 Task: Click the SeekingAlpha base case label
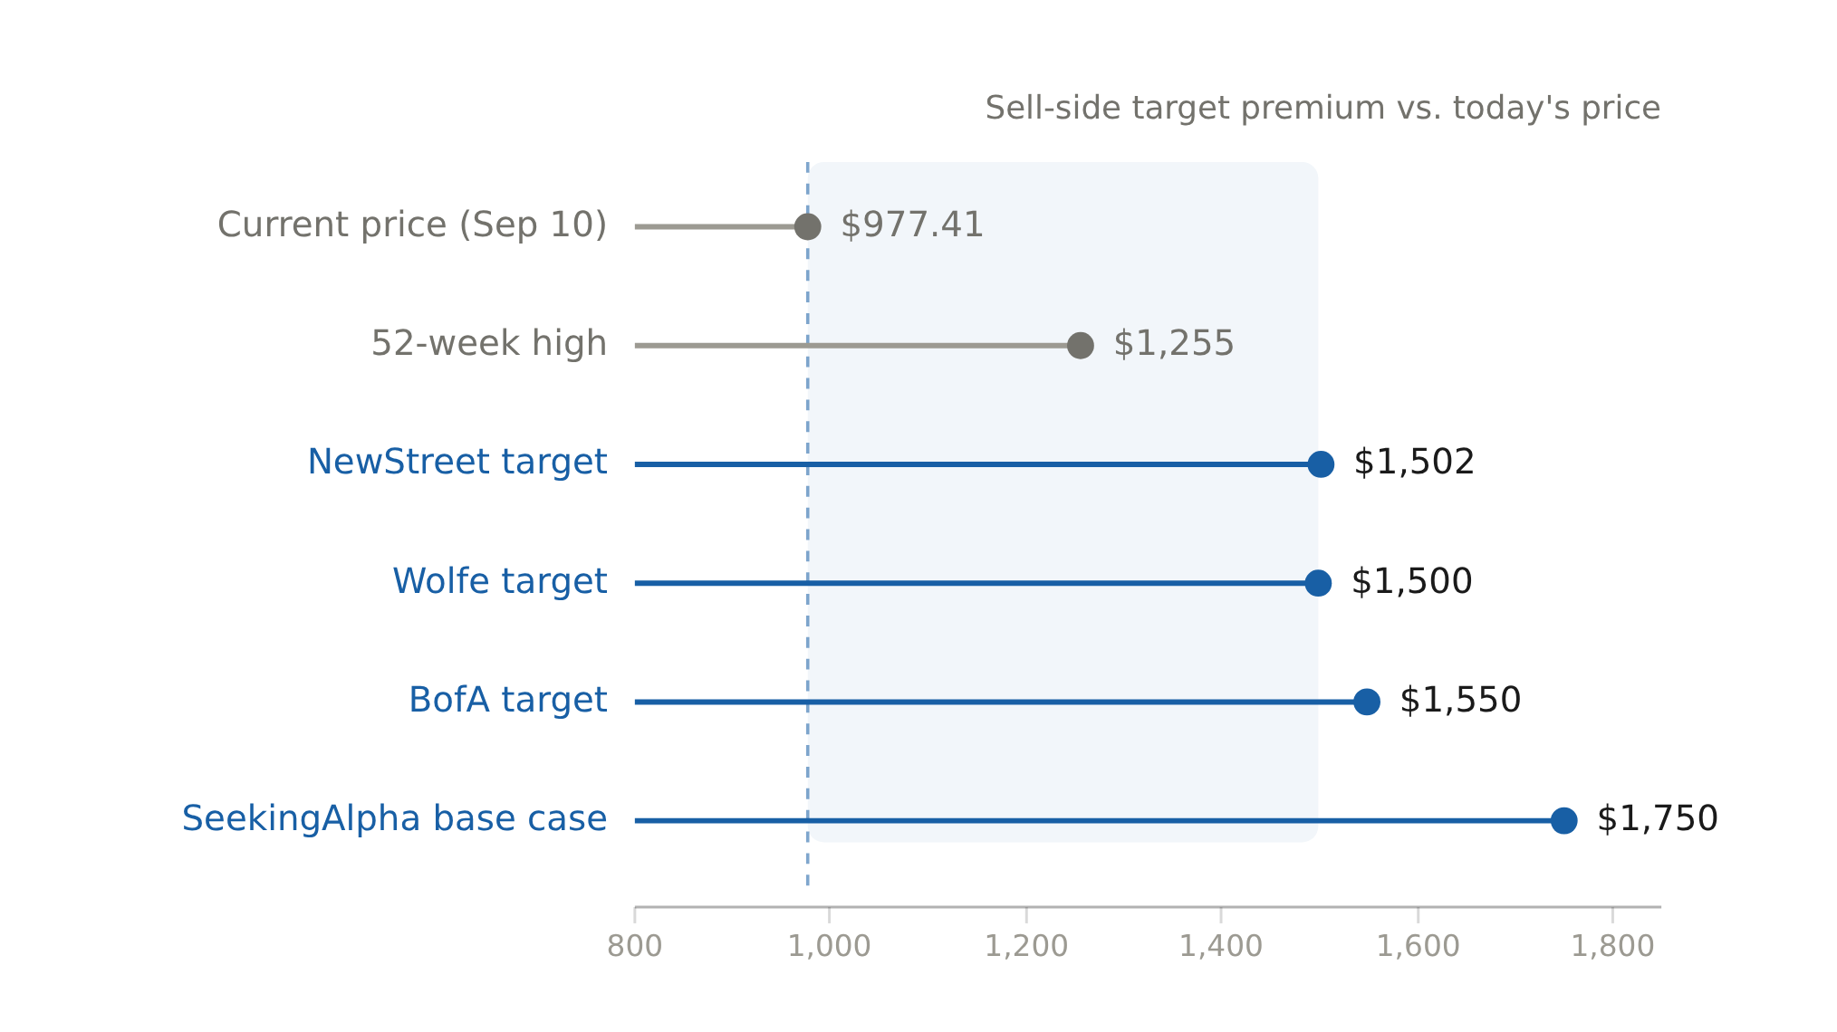[395, 819]
